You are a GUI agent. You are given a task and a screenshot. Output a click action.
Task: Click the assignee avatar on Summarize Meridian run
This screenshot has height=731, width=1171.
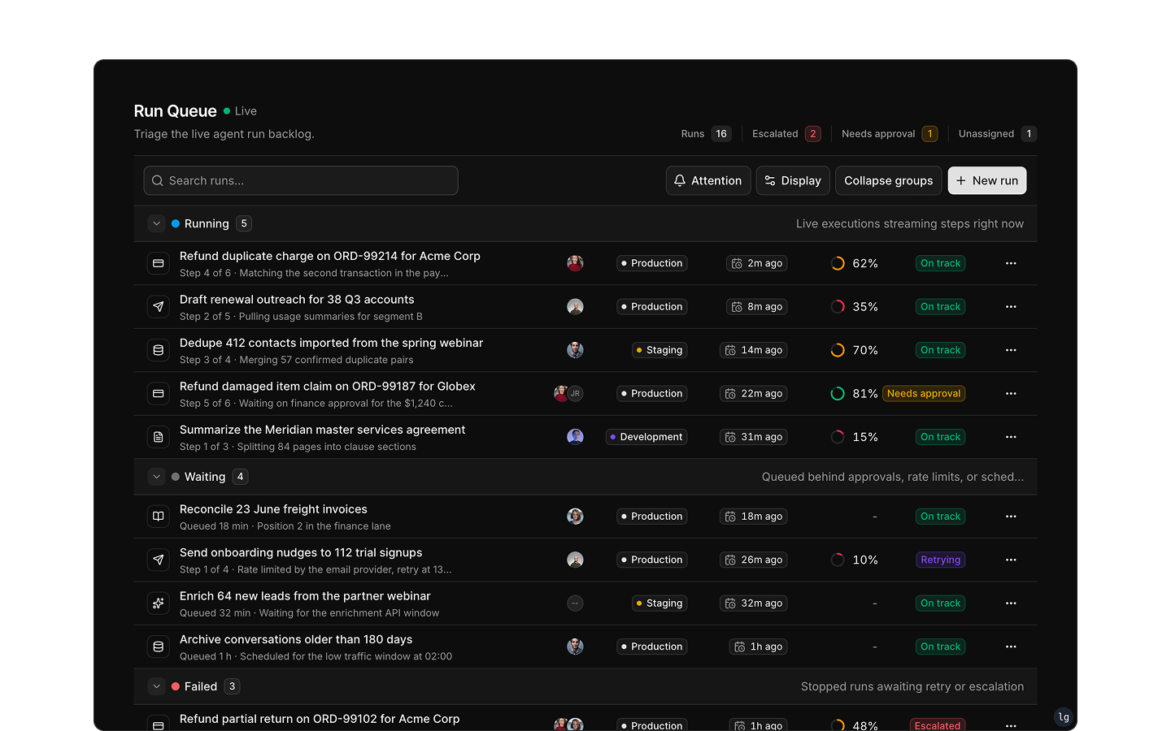coord(575,437)
